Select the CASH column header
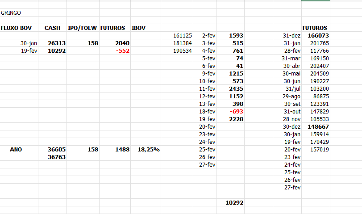This screenshot has height=214, width=362. coord(52,28)
